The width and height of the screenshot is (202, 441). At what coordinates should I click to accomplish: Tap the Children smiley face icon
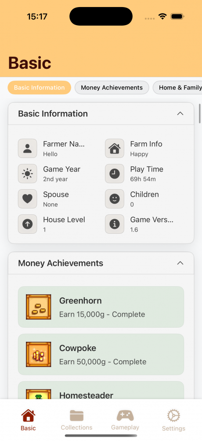(115, 199)
